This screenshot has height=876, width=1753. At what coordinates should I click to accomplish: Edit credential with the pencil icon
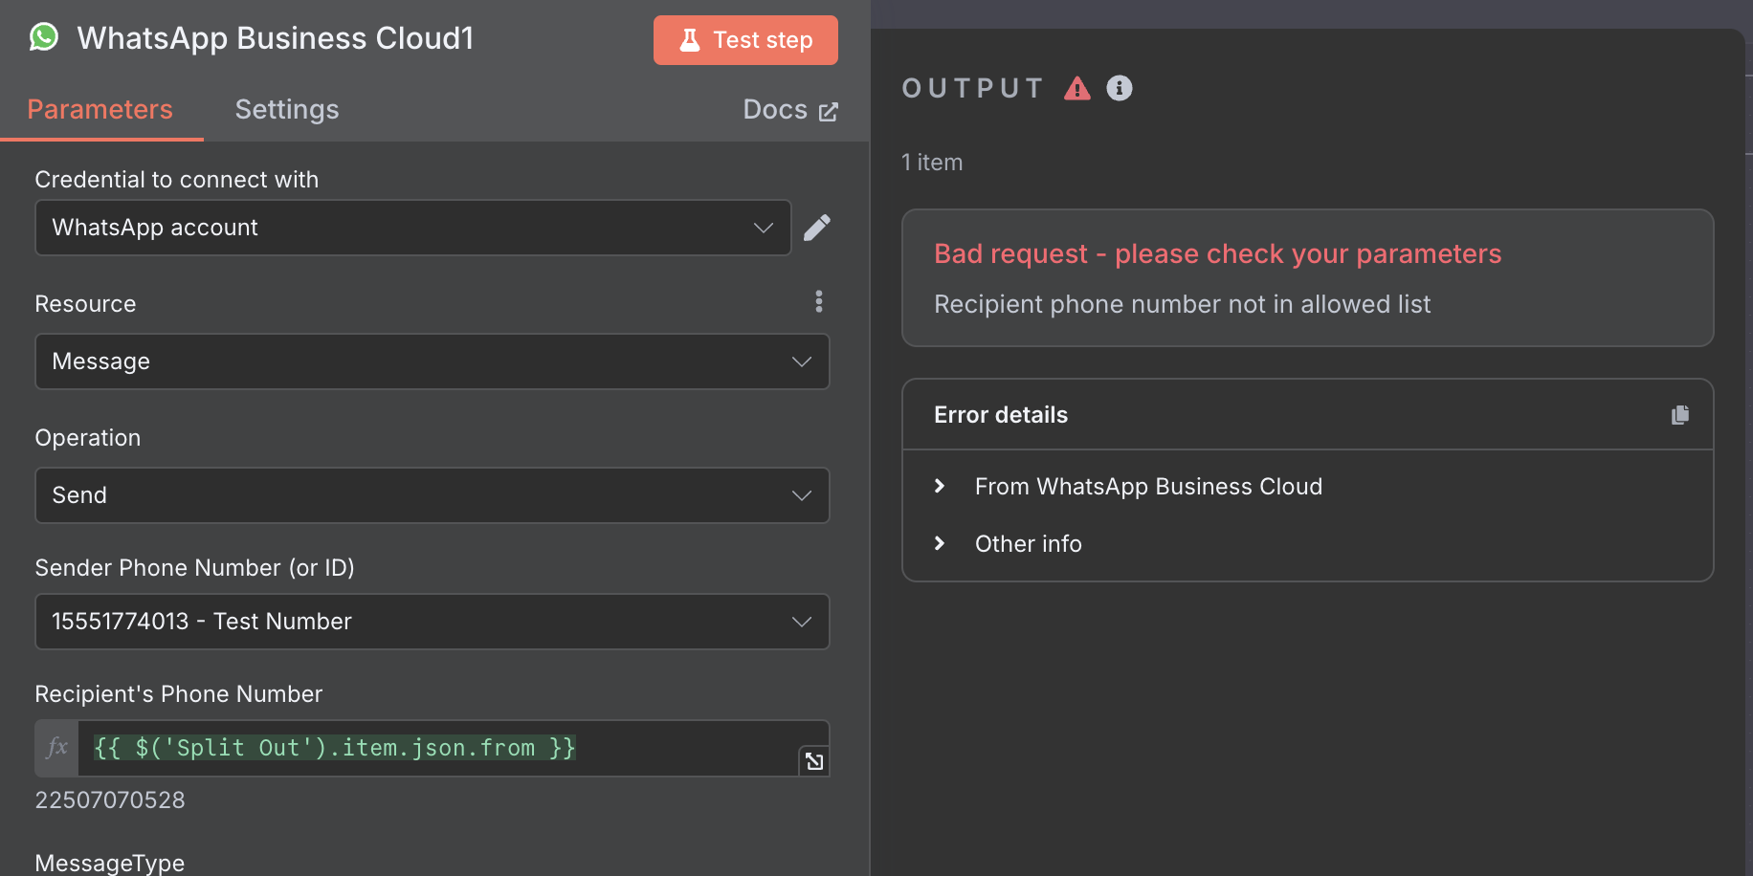pos(817,228)
